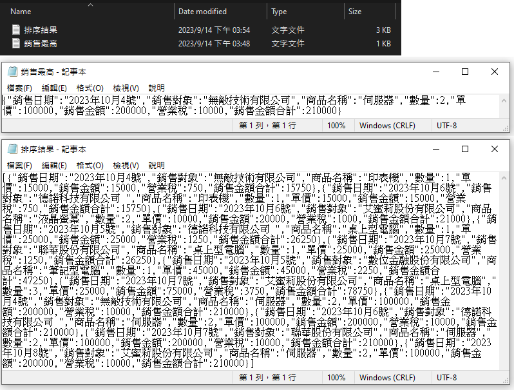Sort files by the Type column header

279,12
